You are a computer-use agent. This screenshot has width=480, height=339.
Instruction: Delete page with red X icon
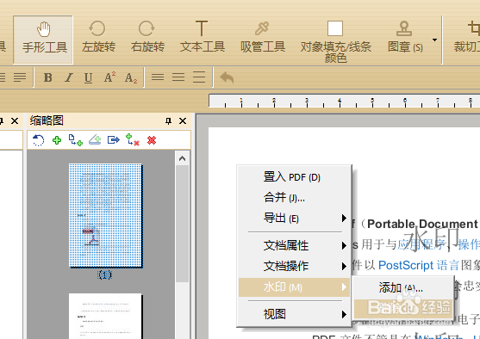[152, 140]
